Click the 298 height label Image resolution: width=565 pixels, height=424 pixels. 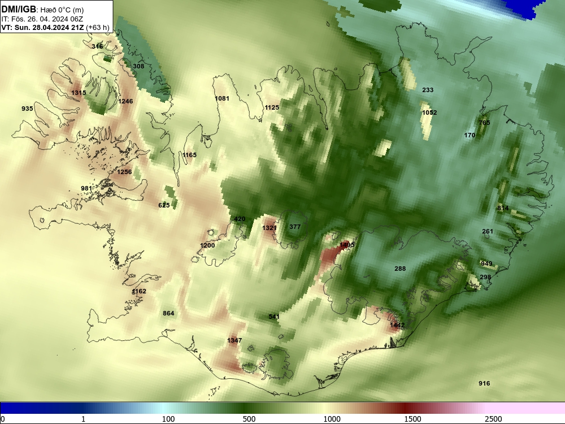(485, 277)
